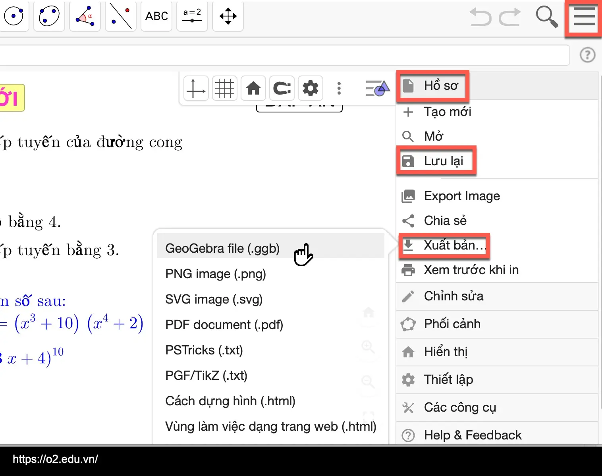
Task: Open the input bar help icon
Action: click(x=588, y=55)
